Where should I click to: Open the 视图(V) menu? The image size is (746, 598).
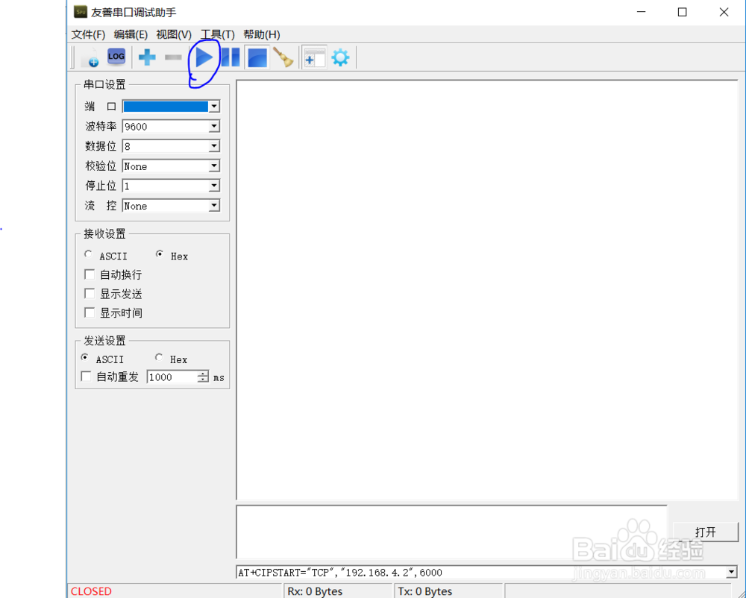(174, 35)
